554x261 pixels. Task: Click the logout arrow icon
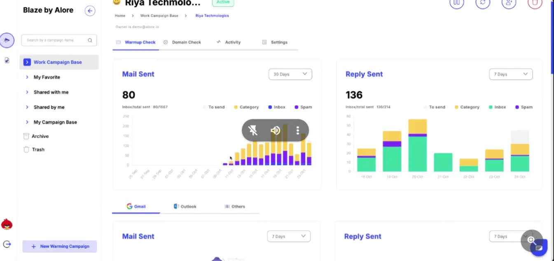(x=7, y=244)
